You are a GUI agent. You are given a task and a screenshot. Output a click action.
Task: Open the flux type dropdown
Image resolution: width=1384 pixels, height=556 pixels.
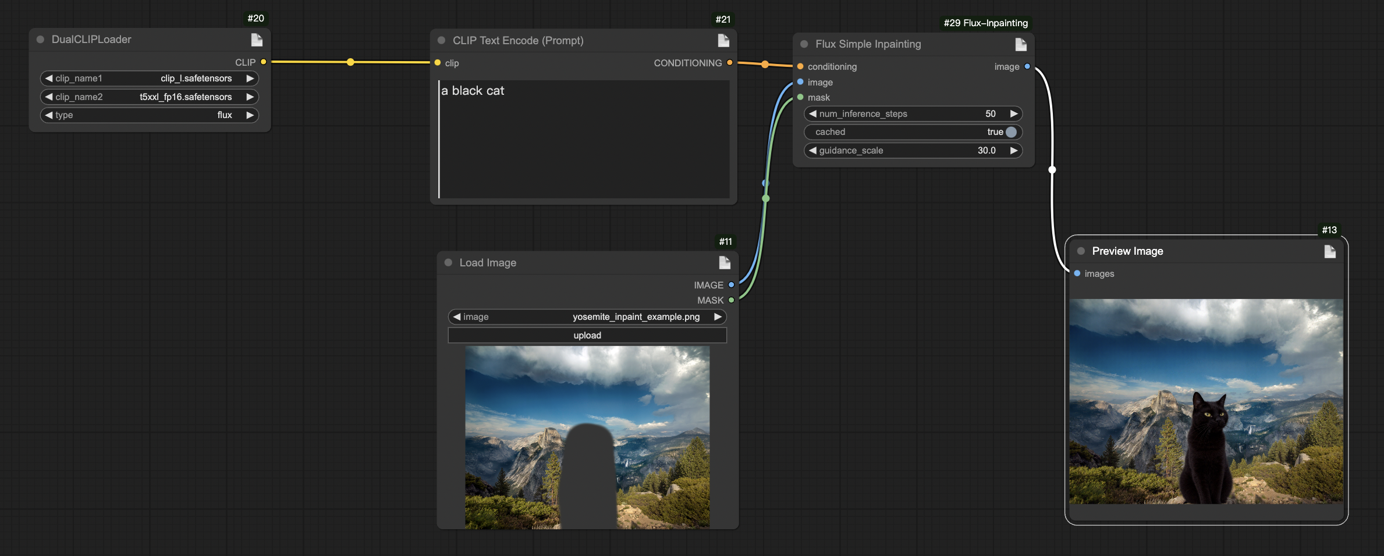coord(150,115)
